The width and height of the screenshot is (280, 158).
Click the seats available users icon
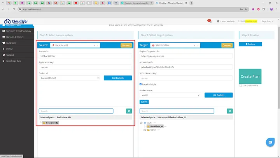click(218, 21)
